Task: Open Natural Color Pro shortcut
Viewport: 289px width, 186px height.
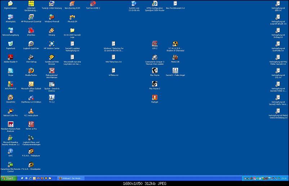Action: tap(10, 111)
